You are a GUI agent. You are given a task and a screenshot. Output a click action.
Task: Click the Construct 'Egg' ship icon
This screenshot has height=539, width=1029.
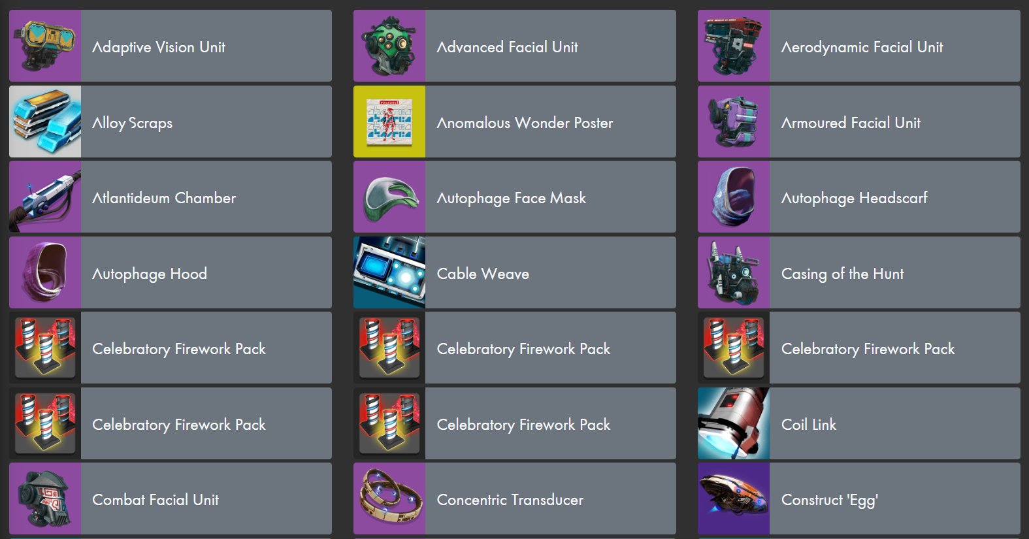pyautogui.click(x=734, y=498)
